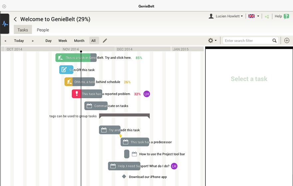Click the small grey bar of the Project tool bar task
The height and width of the screenshot is (186, 293).
click(x=127, y=154)
